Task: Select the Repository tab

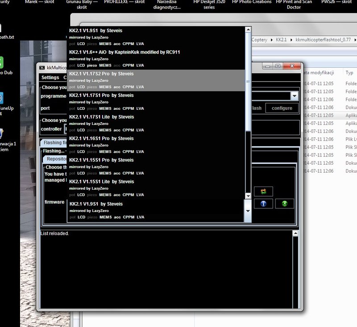Action: pos(56,159)
